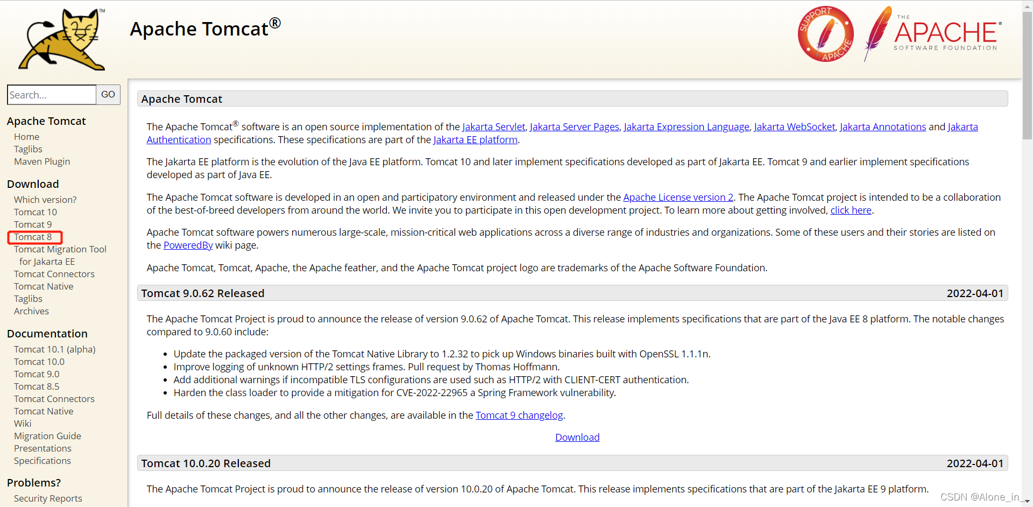This screenshot has width=1033, height=507.
Task: Click the Apache Software Foundation logo
Action: click(x=933, y=34)
